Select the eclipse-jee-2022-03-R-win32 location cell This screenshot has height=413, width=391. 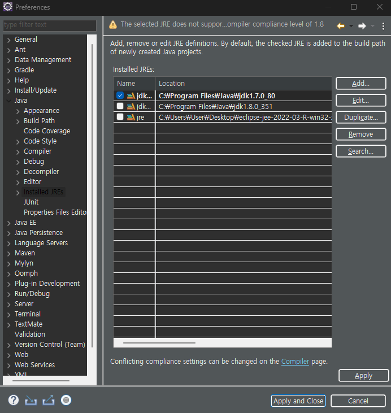pos(244,117)
